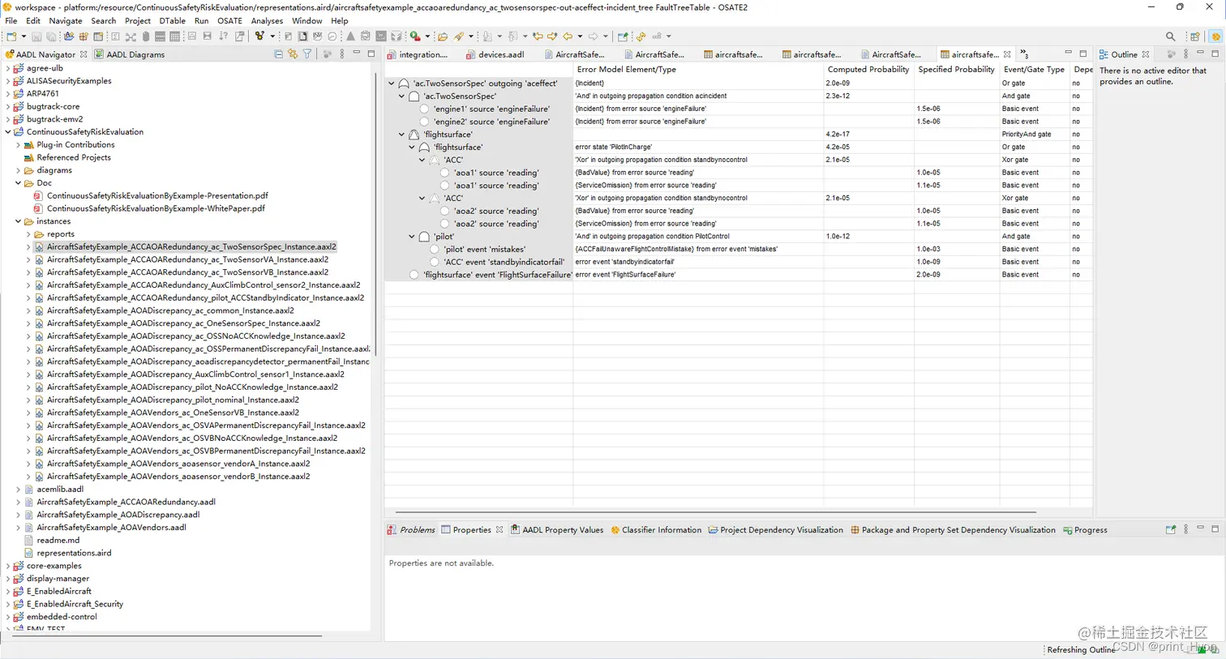Select AircraftSafetyExample_ACCAOARedundancy_ac_TwoSensorVA_Instance.aaxl2
Viewport: 1226px width, 659px height.
[x=187, y=259]
